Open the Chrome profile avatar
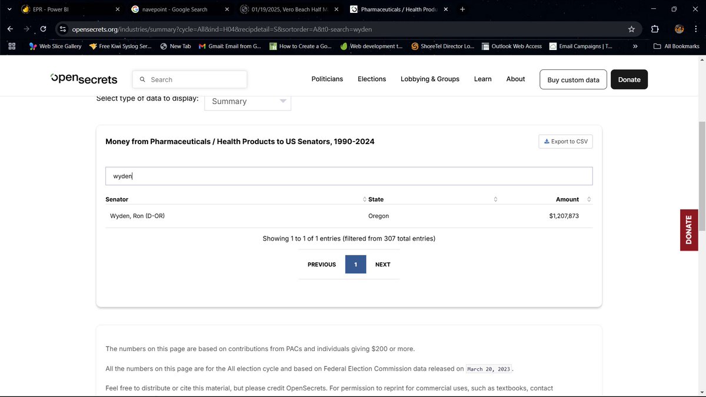The width and height of the screenshot is (706, 397). tap(679, 29)
